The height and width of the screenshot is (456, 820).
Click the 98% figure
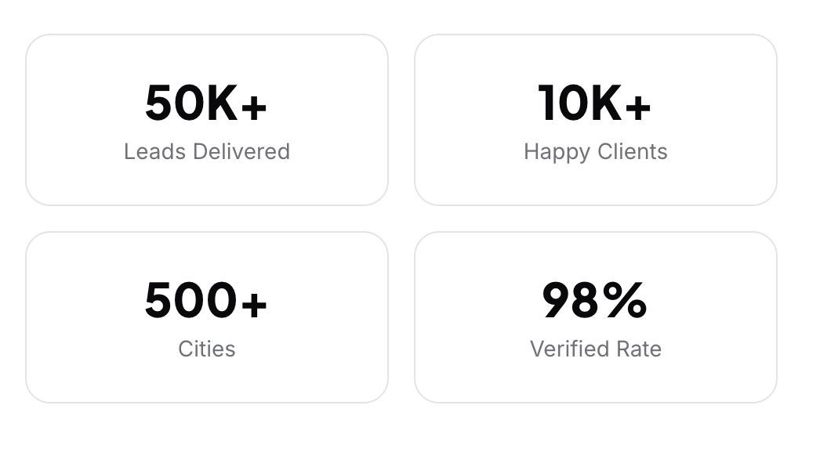point(594,302)
